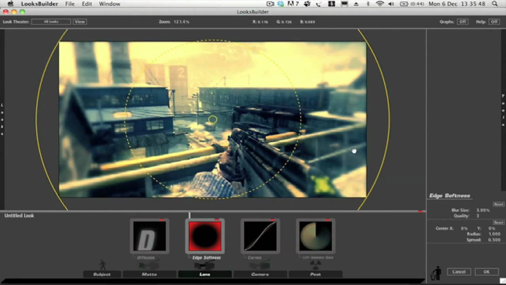Click the Cancel button

pyautogui.click(x=459, y=272)
